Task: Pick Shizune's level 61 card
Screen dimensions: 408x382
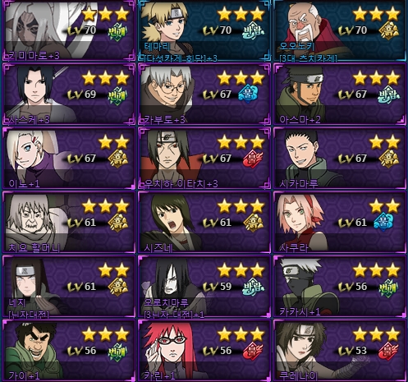Action: tap(204, 223)
